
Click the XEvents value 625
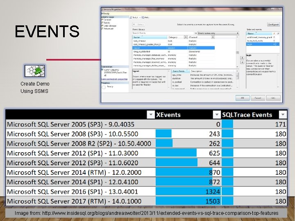[214, 153]
